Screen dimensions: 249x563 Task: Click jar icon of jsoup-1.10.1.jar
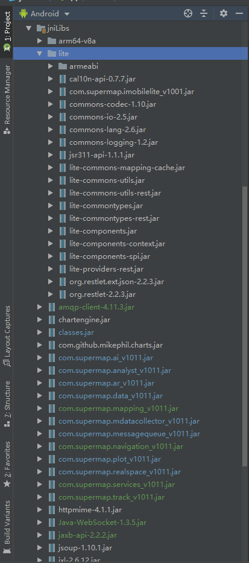pos(52,547)
